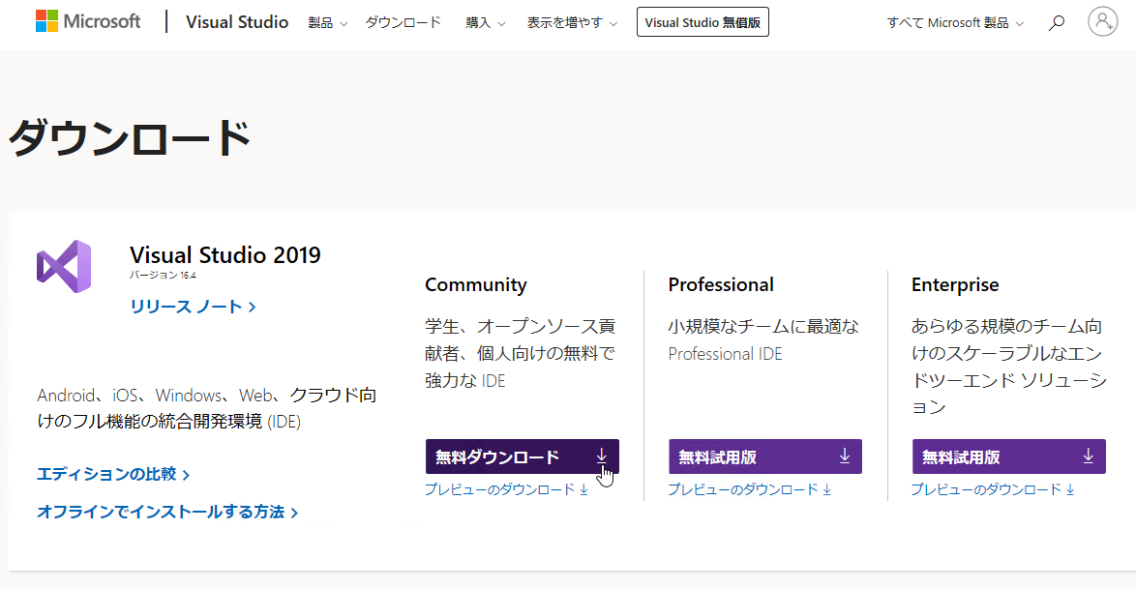Expand the 表示を増やす dropdown
Viewport: 1136px width, 589px height.
pos(572,23)
